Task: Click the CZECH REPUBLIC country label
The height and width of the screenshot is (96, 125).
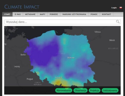Action: 38,84
